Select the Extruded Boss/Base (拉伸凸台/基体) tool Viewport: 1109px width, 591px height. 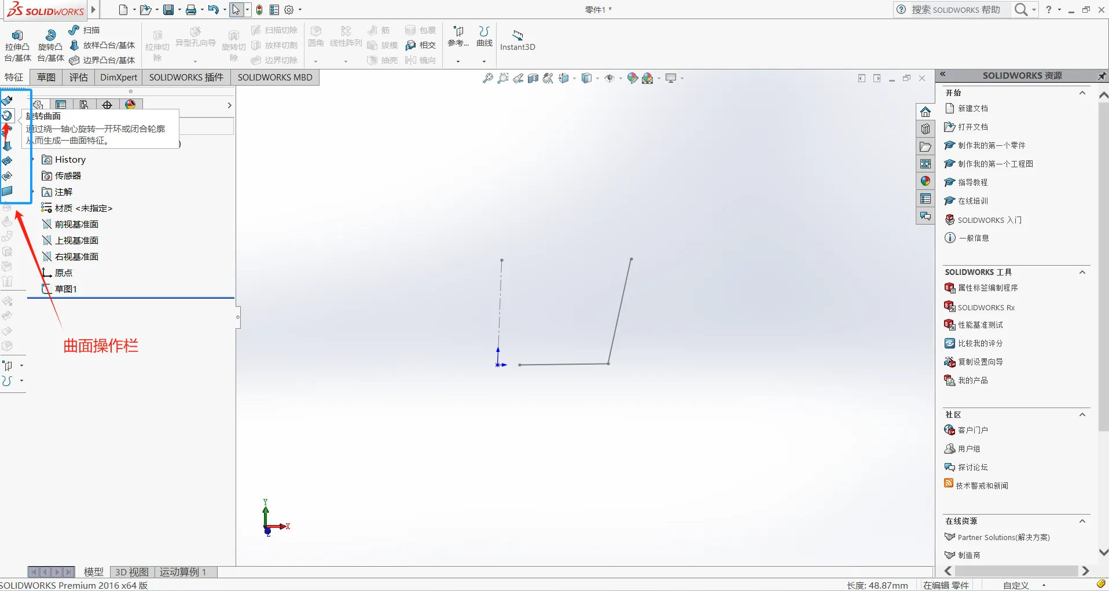17,45
